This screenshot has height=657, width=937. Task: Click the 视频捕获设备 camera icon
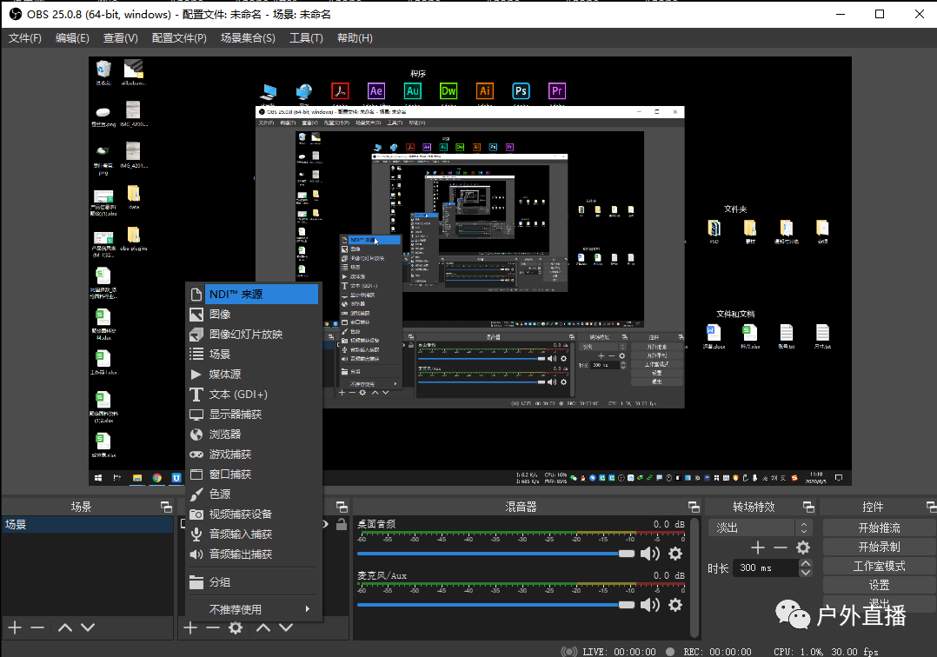point(196,514)
